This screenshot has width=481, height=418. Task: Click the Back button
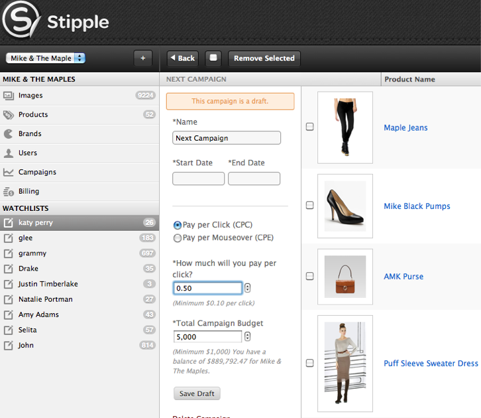(x=183, y=58)
